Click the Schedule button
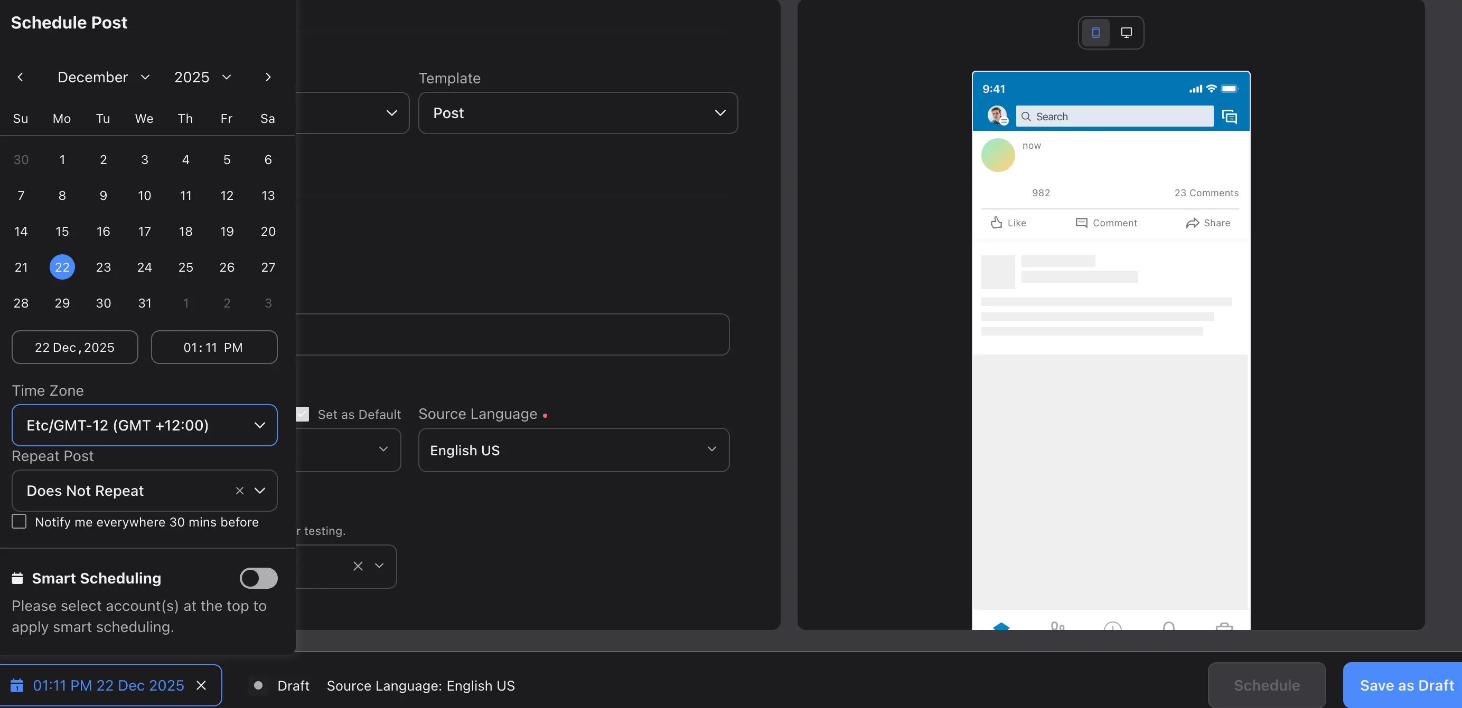1462x708 pixels. pyautogui.click(x=1266, y=685)
